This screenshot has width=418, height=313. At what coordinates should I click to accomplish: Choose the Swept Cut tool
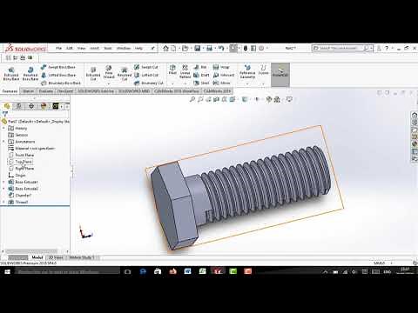click(x=146, y=67)
